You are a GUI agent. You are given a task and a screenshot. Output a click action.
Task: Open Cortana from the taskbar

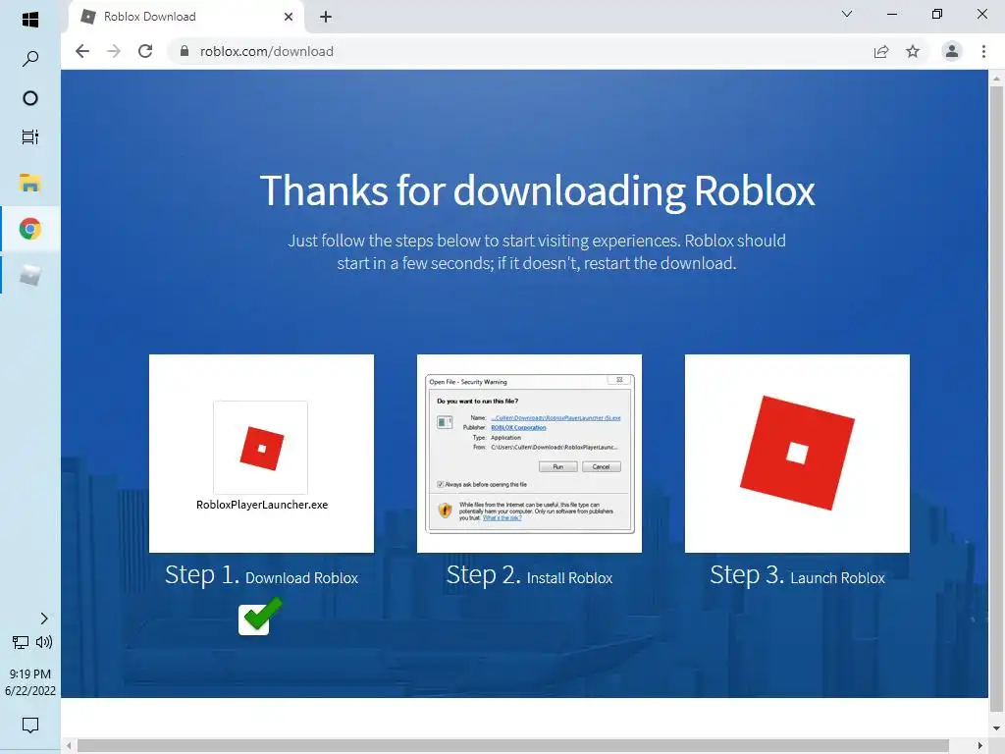[30, 98]
